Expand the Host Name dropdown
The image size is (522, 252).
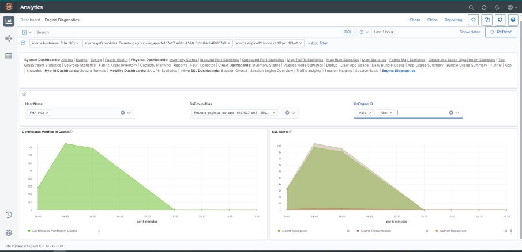click(129, 113)
